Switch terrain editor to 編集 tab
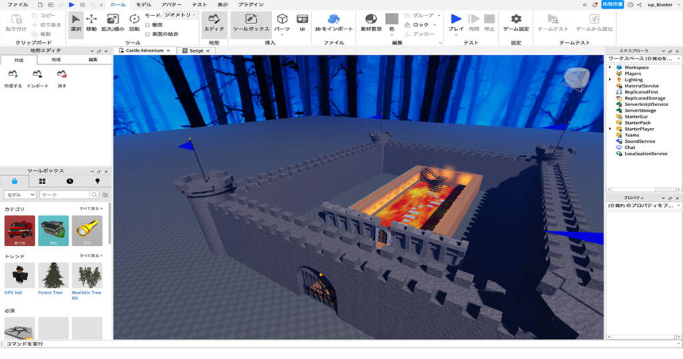683x359 pixels. 93,59
